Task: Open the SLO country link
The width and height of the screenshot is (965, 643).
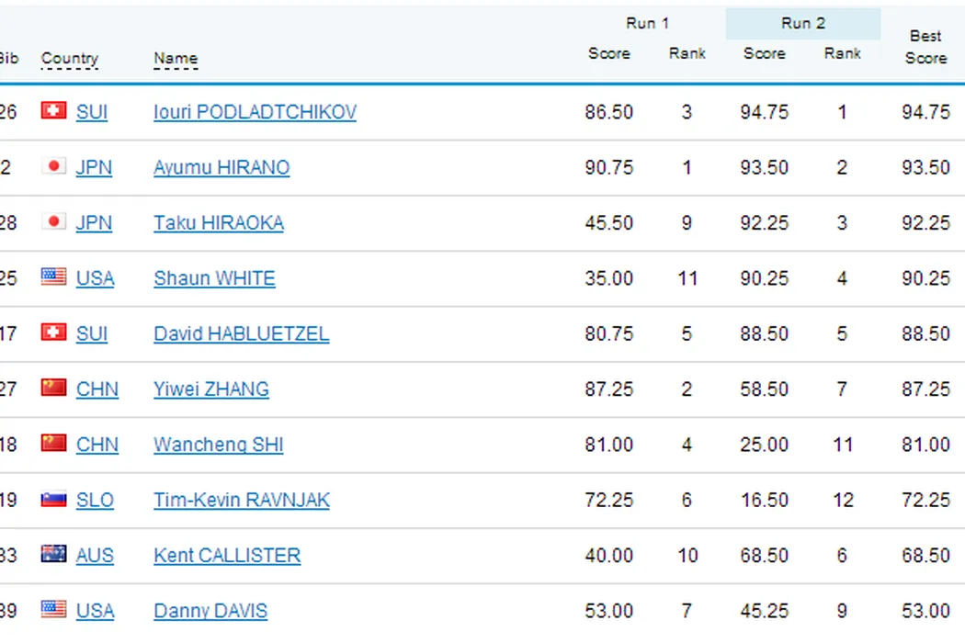Action: click(x=95, y=500)
